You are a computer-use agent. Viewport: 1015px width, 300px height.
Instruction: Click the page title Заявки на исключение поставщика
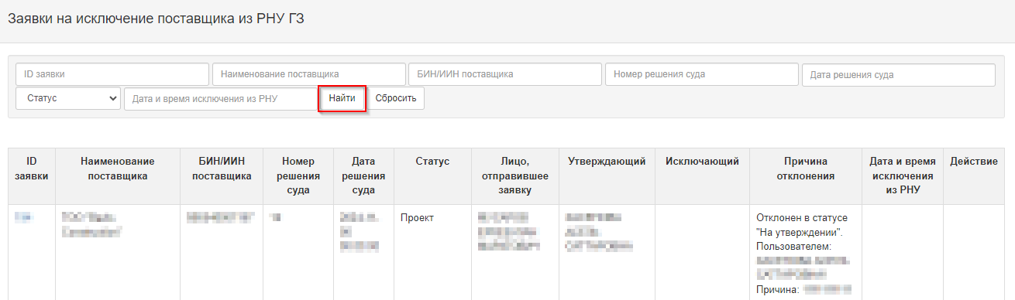pyautogui.click(x=156, y=19)
